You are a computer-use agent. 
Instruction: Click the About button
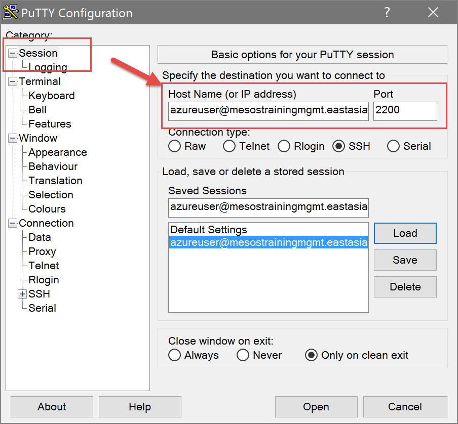(52, 407)
